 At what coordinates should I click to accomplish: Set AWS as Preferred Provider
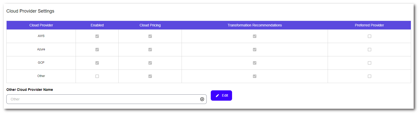coord(370,36)
